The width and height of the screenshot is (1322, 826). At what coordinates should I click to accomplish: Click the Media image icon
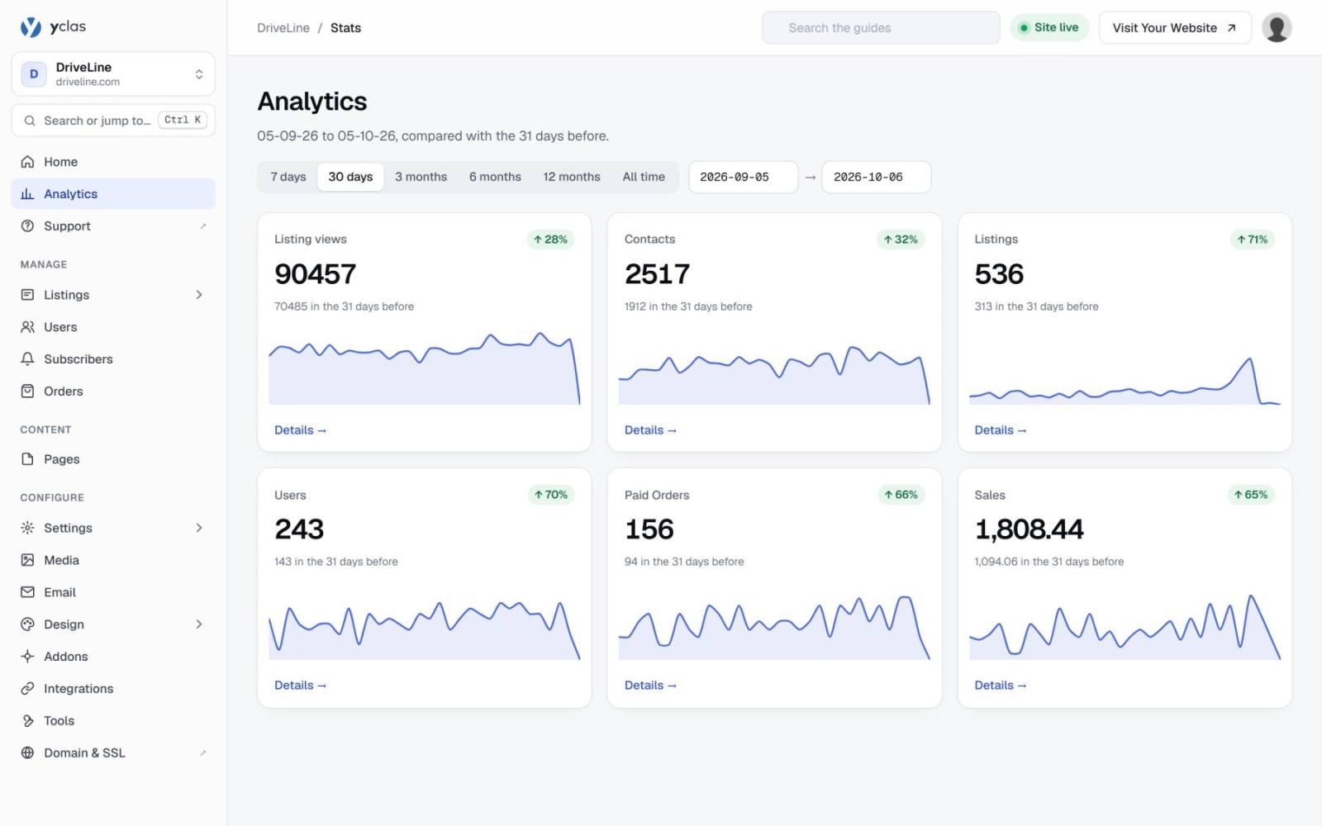pos(27,560)
